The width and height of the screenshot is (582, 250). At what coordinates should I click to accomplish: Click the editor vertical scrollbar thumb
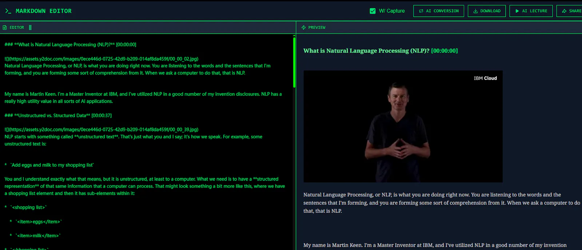(294, 62)
